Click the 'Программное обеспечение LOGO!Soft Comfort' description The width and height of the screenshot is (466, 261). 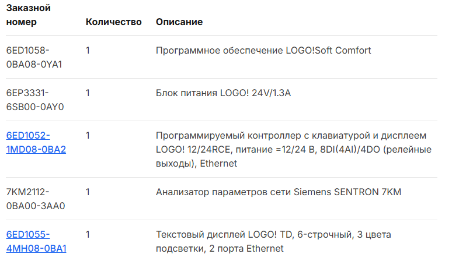coord(263,51)
